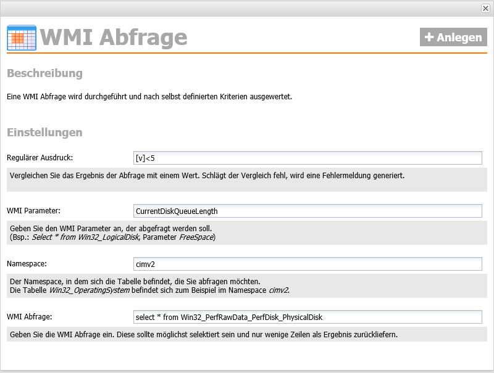The height and width of the screenshot is (373, 494).
Task: Click the help text about comparing the result
Action: tap(207, 175)
